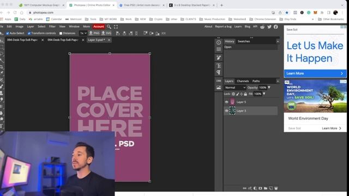The width and height of the screenshot is (349, 196).
Task: Bookmark the page with the star icon
Action: tap(287, 13)
